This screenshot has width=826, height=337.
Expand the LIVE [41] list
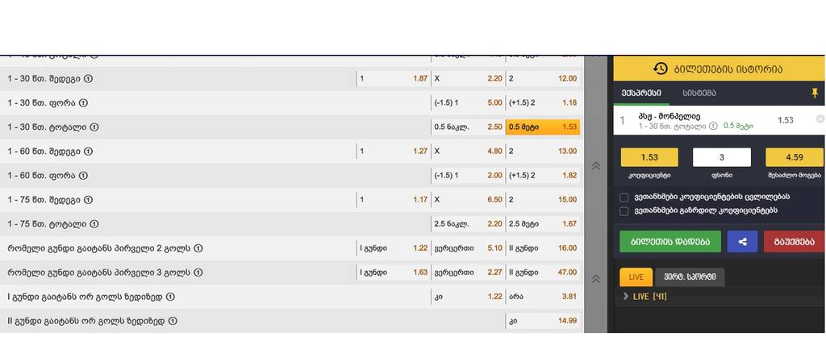(626, 297)
